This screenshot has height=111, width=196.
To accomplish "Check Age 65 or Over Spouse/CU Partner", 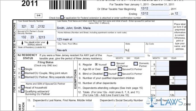I will coord(120,69).
